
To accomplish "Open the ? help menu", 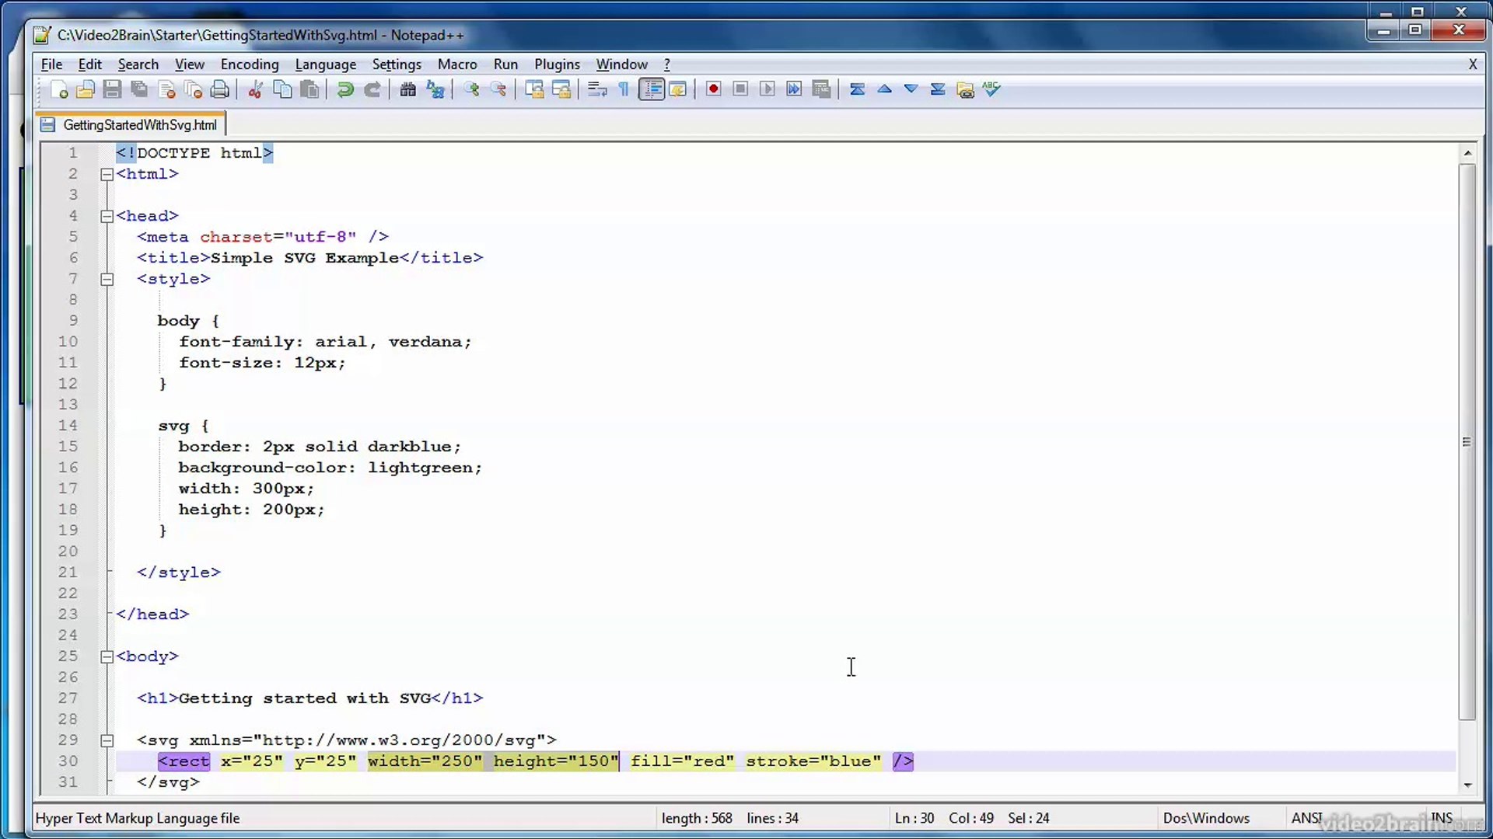I will tap(666, 64).
